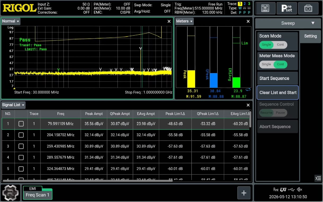Click the Start Freq 30.000000 MHz label

[x=37, y=92]
